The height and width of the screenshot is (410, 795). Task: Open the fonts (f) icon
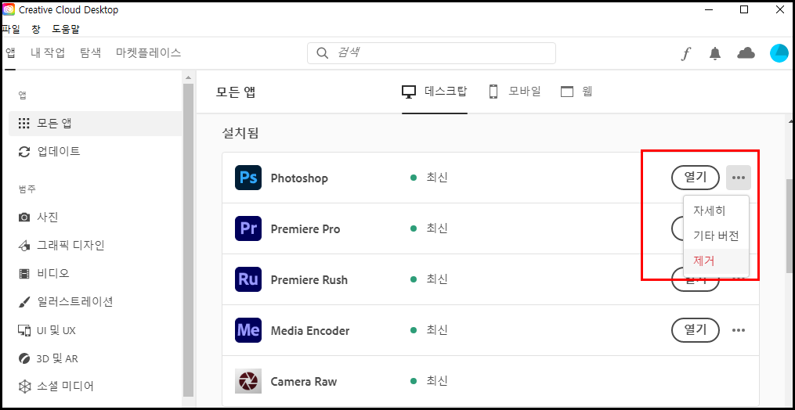point(685,53)
